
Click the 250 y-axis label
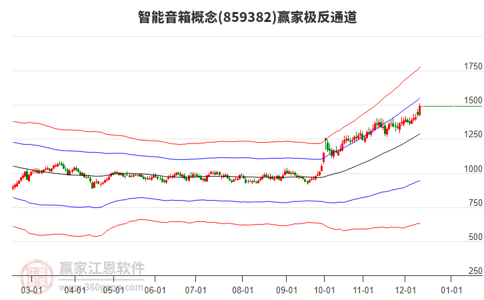pos(475,271)
